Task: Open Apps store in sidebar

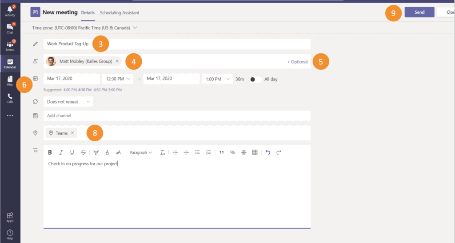Action: coord(10,217)
